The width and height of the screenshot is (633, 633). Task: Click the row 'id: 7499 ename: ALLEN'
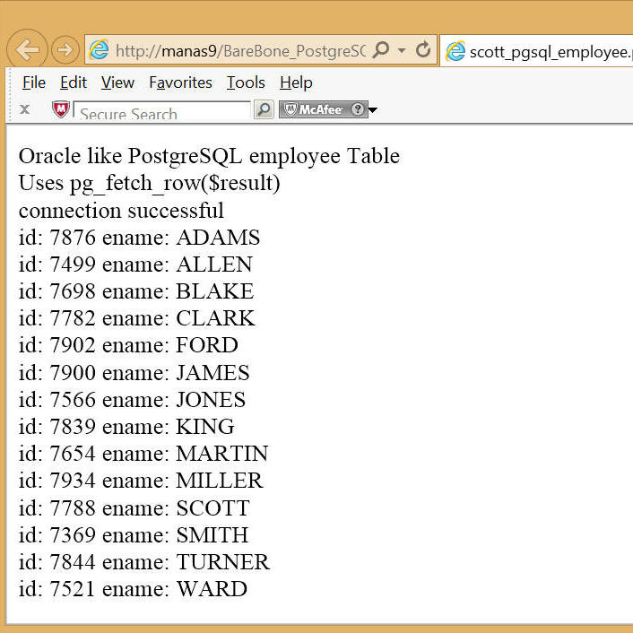tap(135, 264)
